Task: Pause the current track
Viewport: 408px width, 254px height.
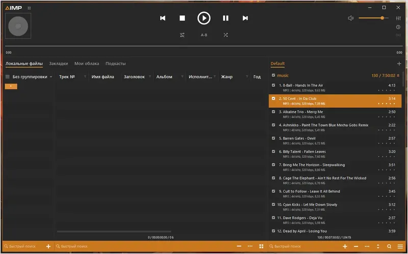Action: coord(225,18)
